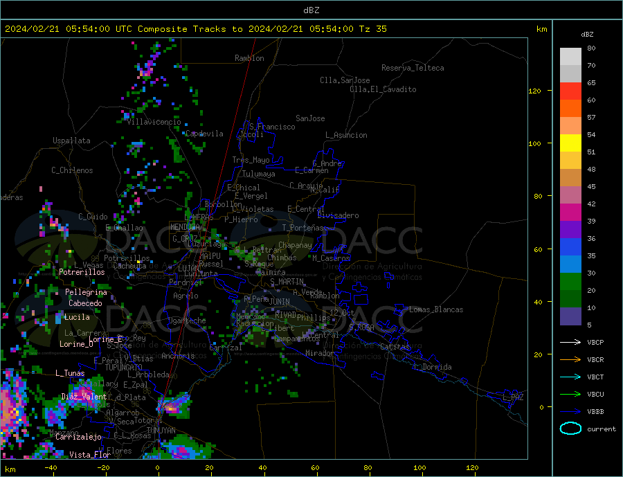Image resolution: width=623 pixels, height=477 pixels.
Task: Click the green VBCU arrow icon
Action: point(570,395)
